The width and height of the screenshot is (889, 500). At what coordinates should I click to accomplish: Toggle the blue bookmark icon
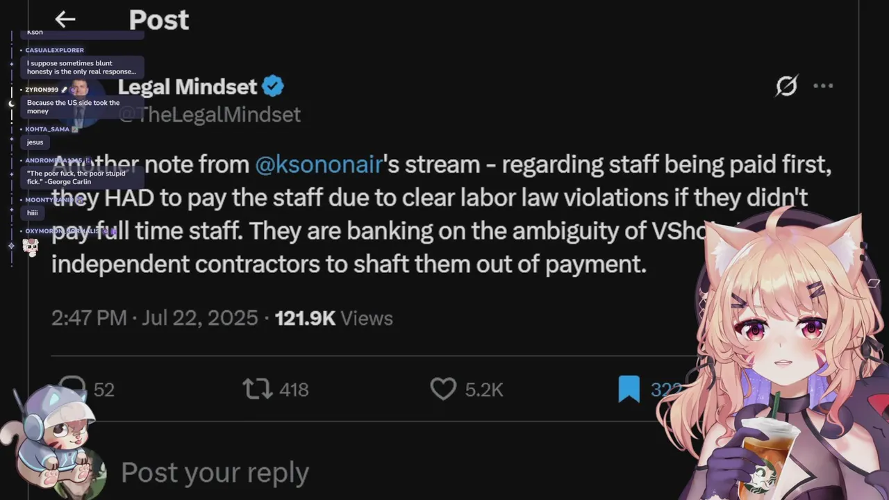tap(629, 389)
